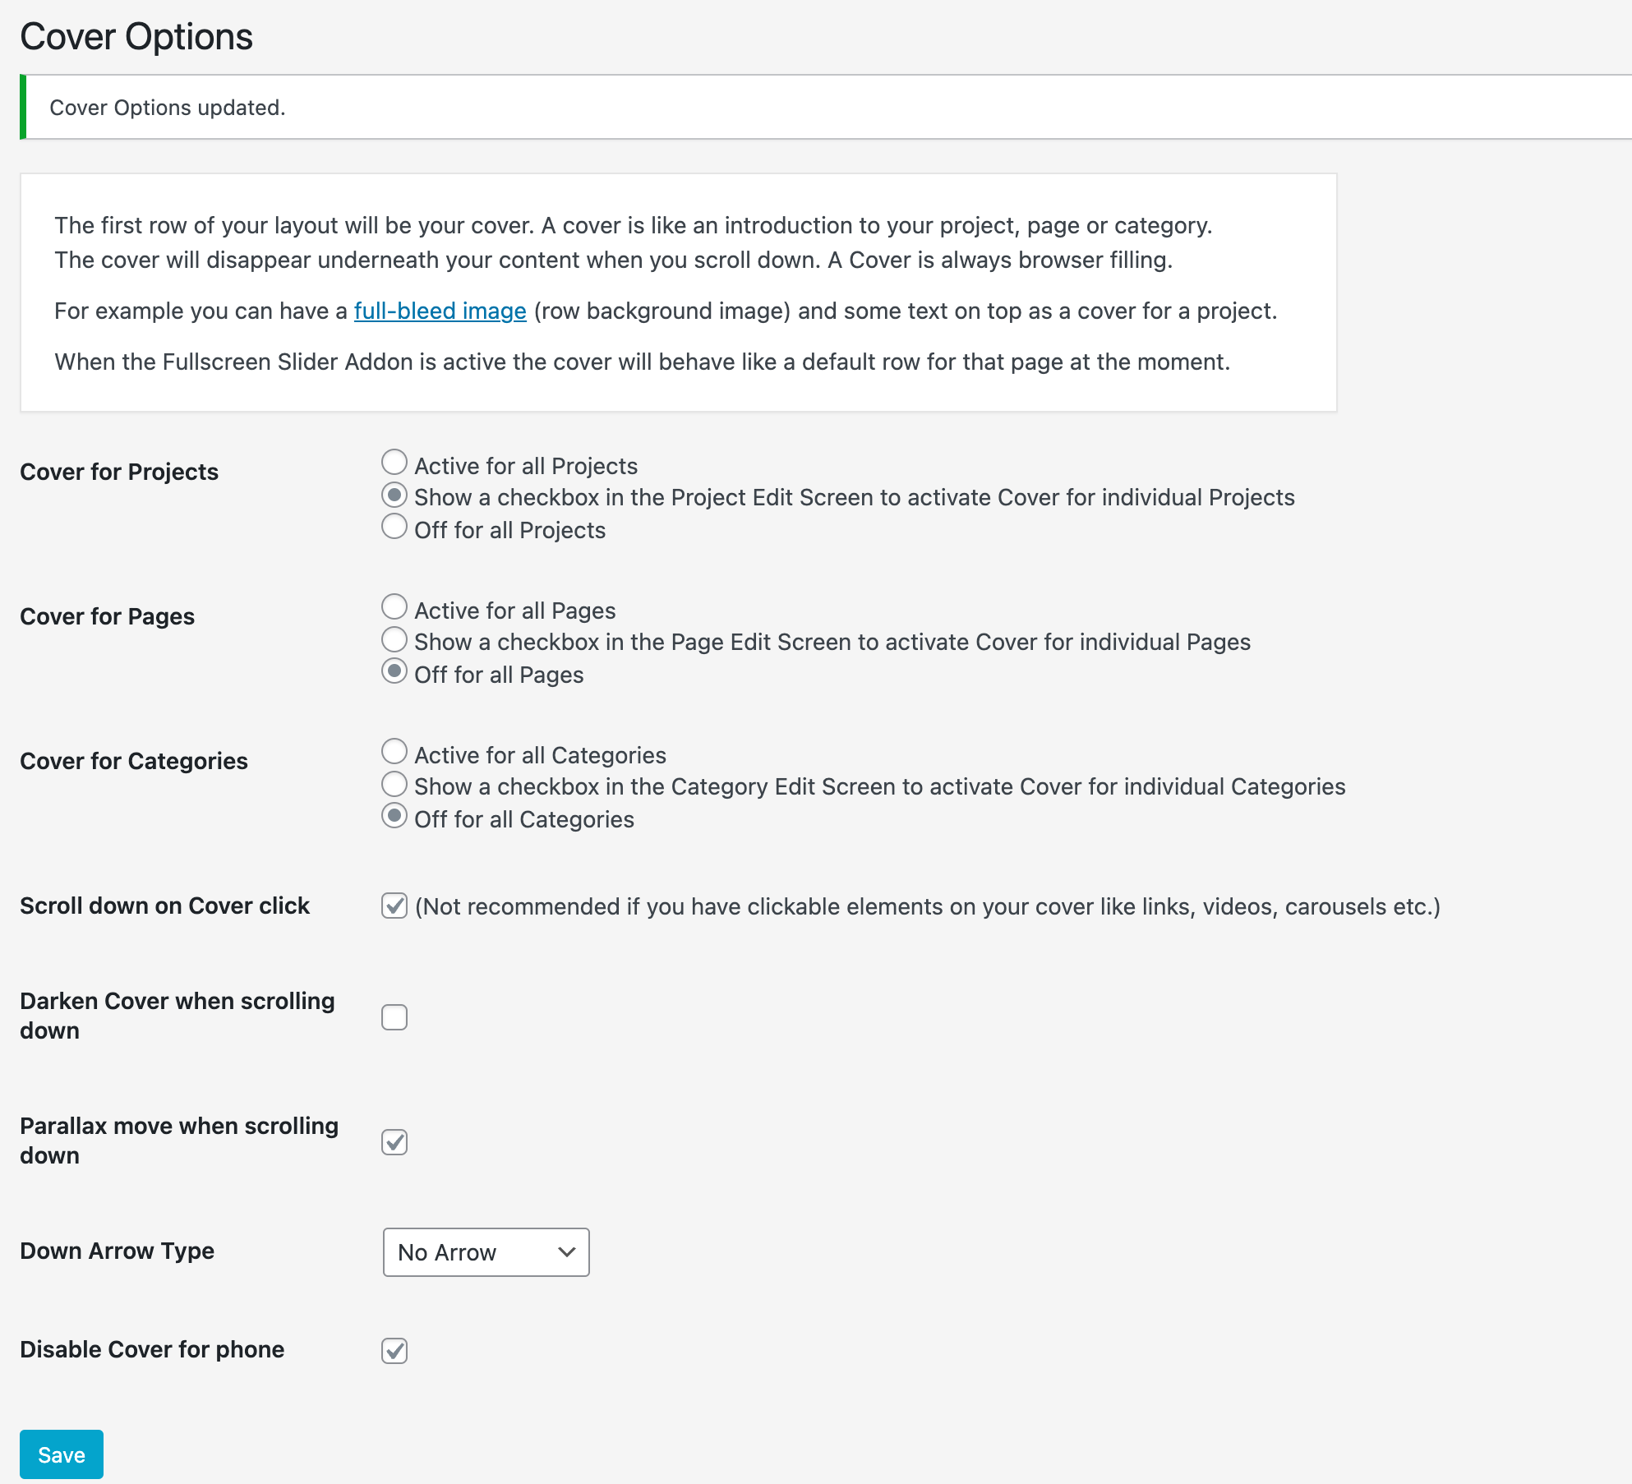Click the Cover Options page heading
Screen dimensions: 1632x1484
point(136,37)
